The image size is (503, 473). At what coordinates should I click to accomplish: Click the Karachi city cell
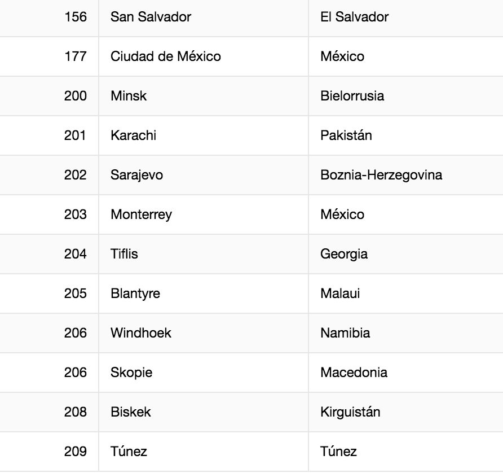click(x=134, y=135)
